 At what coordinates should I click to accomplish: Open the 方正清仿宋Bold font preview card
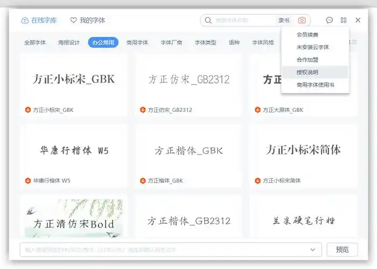[x=74, y=217]
